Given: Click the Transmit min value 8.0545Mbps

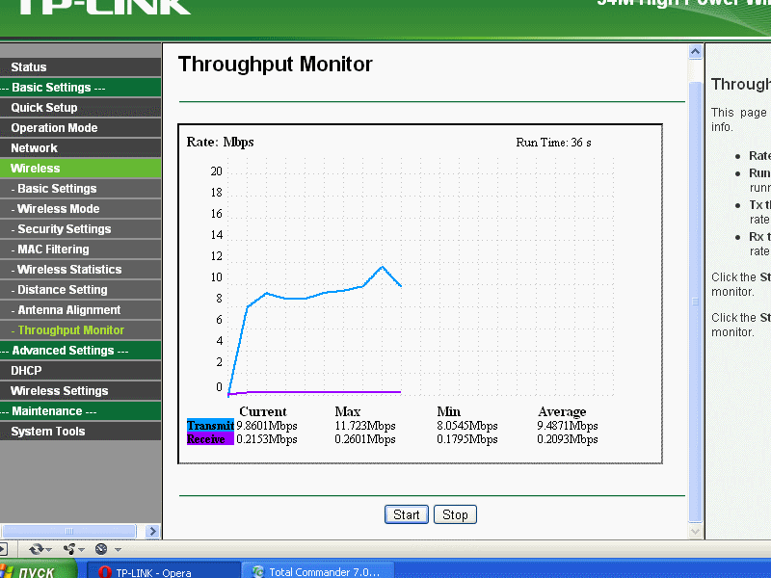Looking at the screenshot, I should click(x=467, y=426).
